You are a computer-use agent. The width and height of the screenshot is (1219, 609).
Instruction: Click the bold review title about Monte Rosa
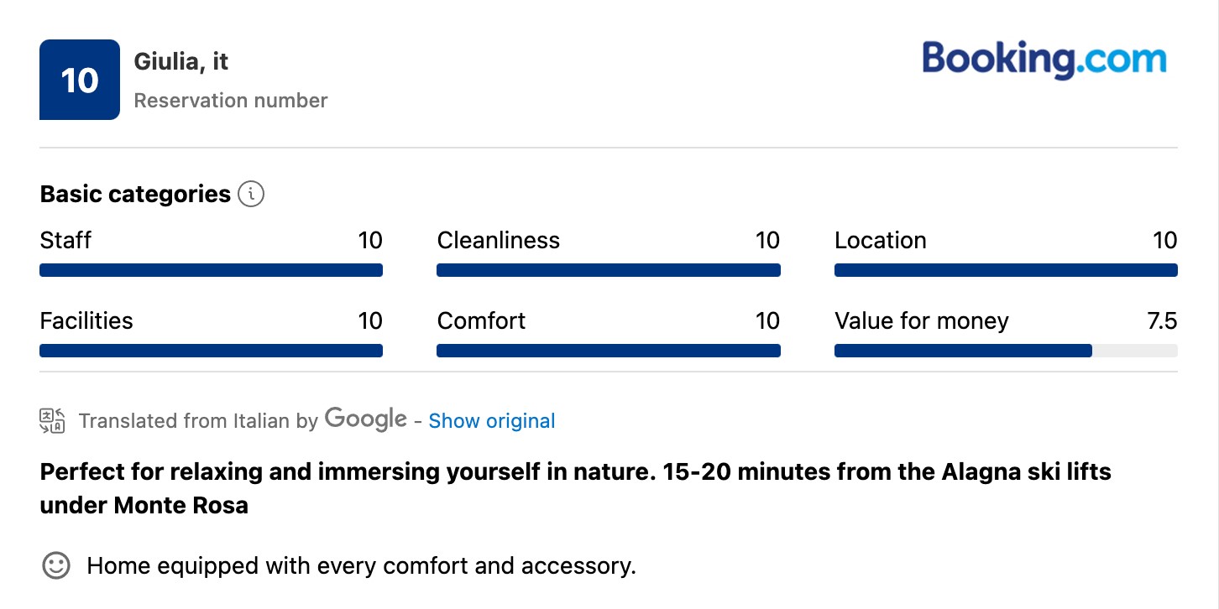pos(576,488)
